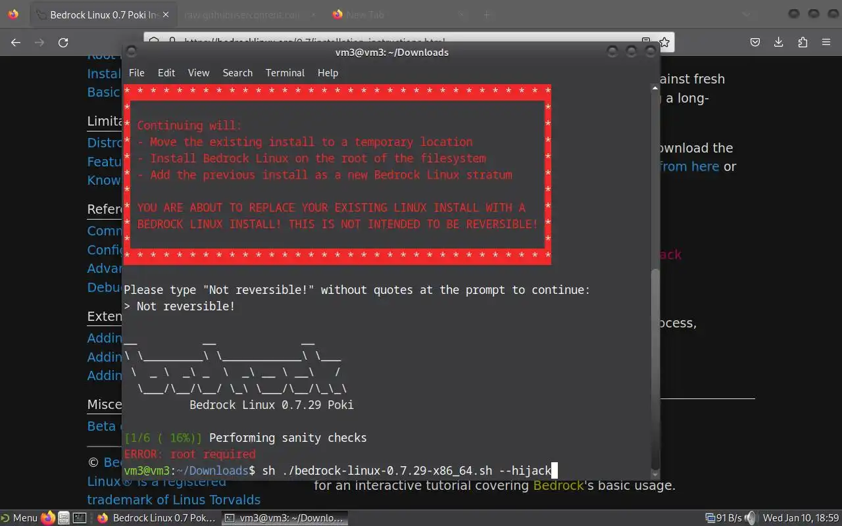Open the taskbar Menu button
Image resolution: width=842 pixels, height=526 pixels.
(20, 518)
